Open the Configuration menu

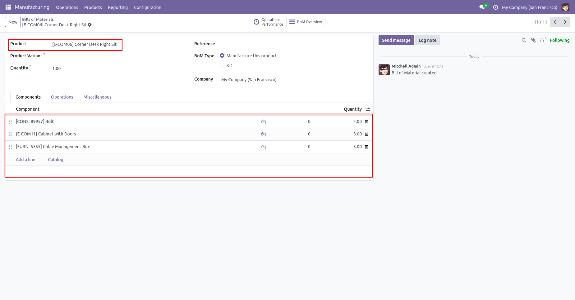148,7
